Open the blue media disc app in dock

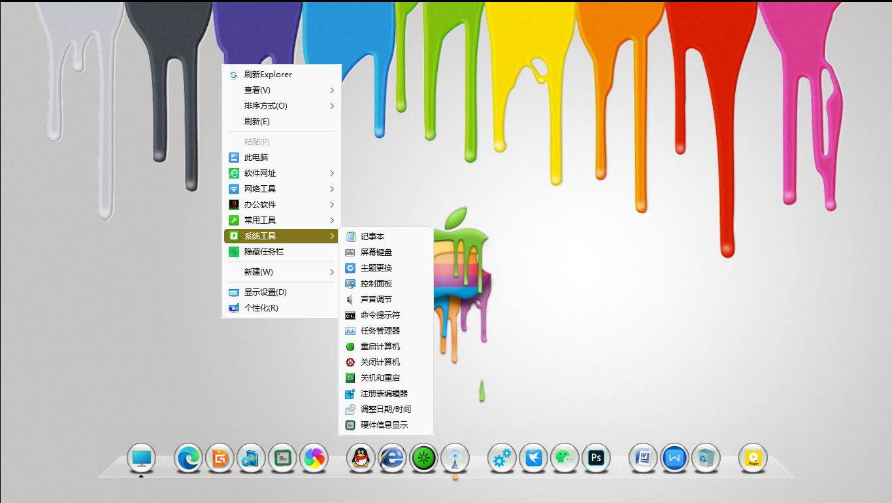251,459
